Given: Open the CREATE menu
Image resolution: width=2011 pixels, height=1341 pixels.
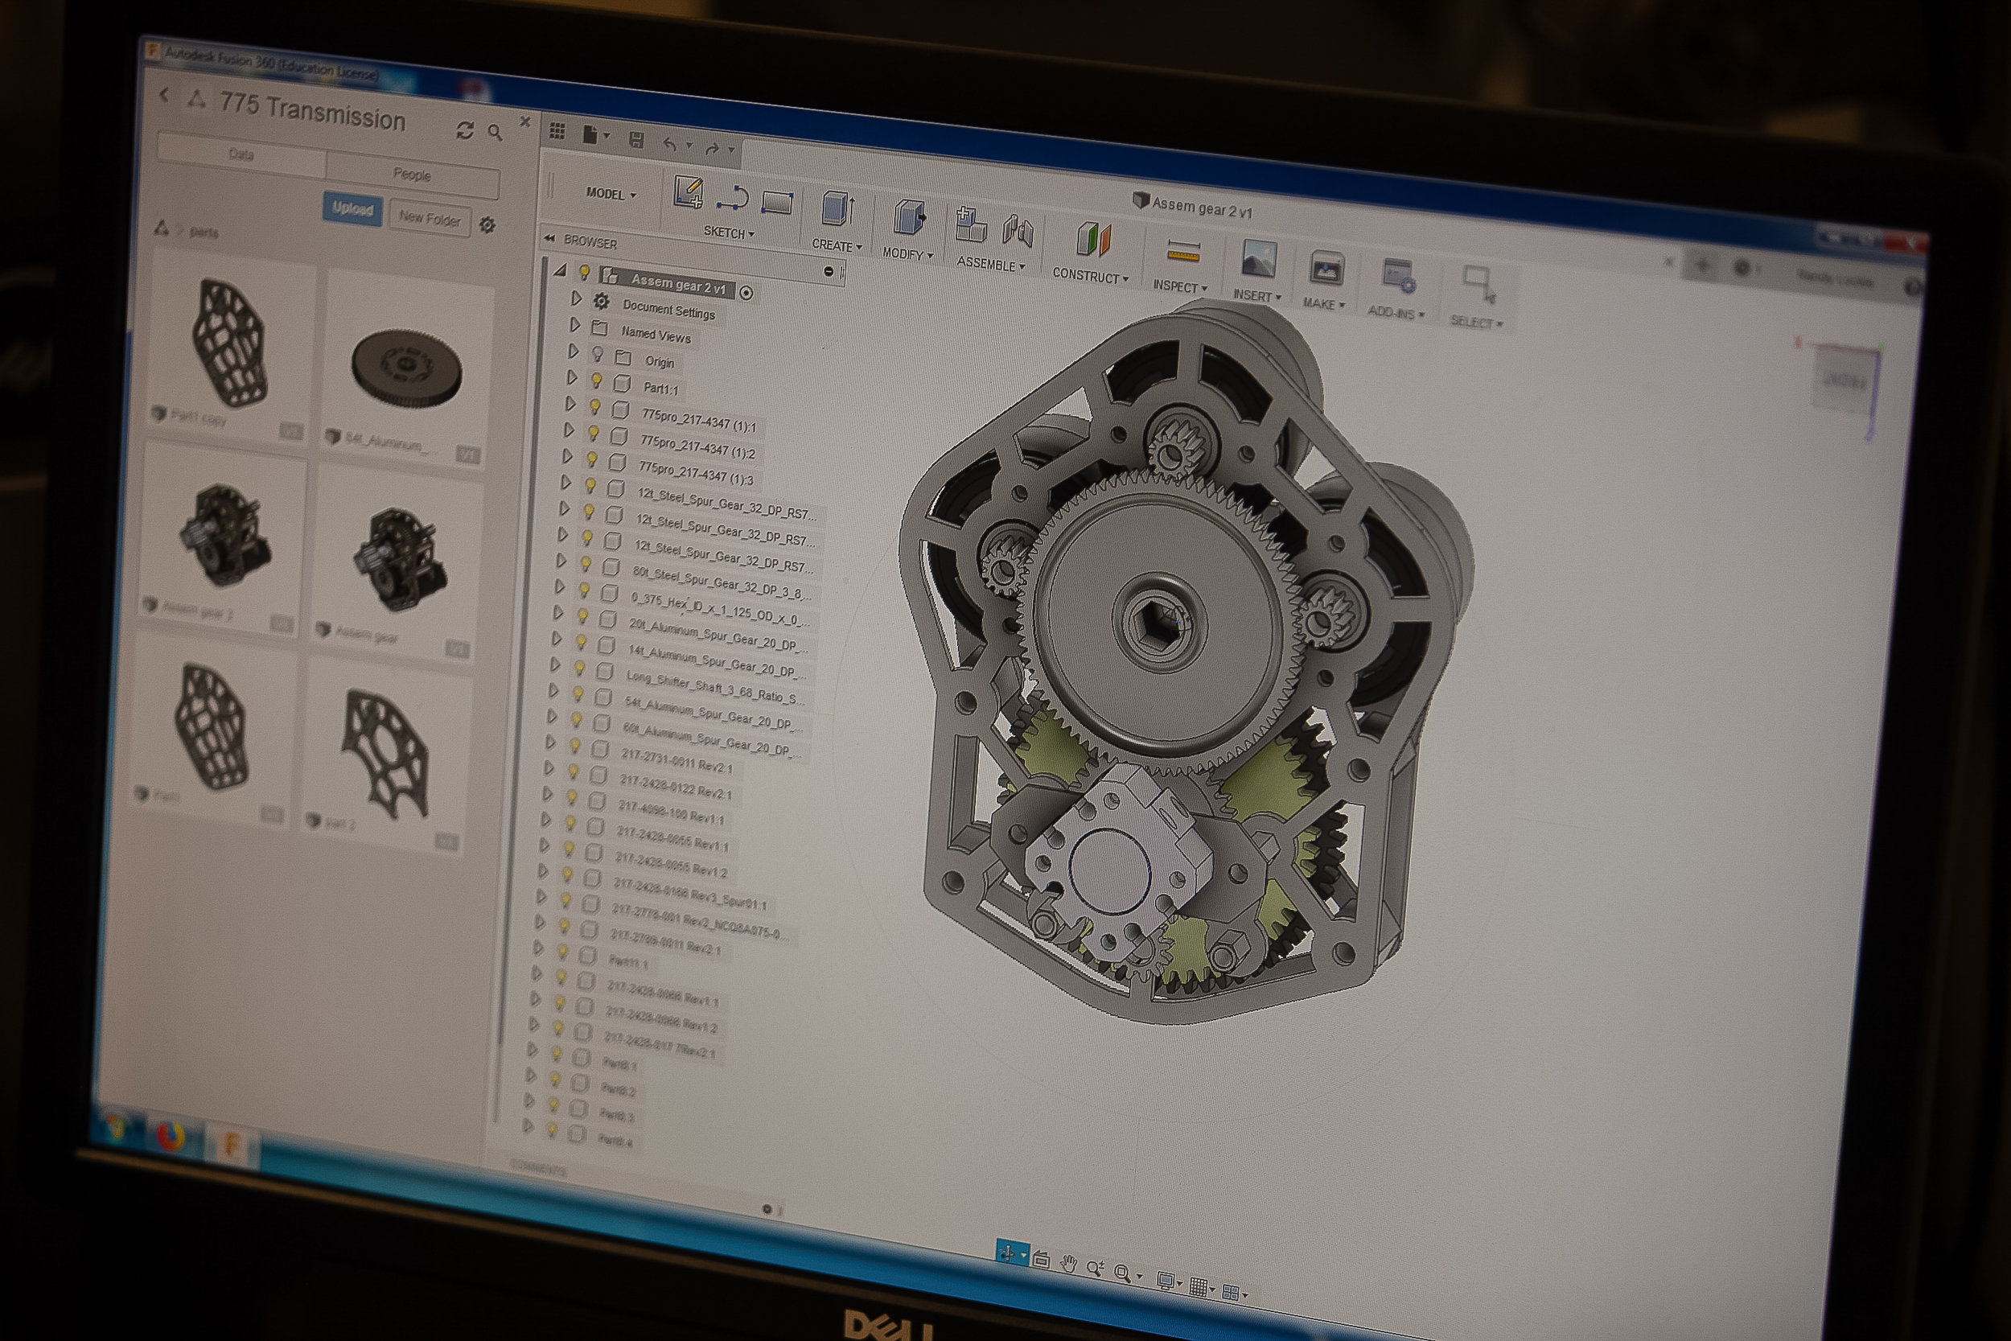Looking at the screenshot, I should pyautogui.click(x=837, y=245).
